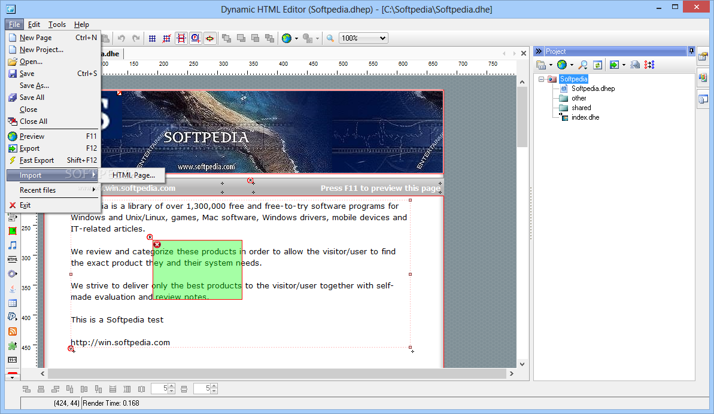The width and height of the screenshot is (714, 414).
Task: Click Save in the File menu
Action: (x=53, y=74)
